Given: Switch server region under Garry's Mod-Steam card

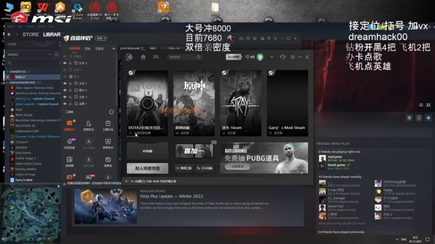Looking at the screenshot, I should (276, 133).
